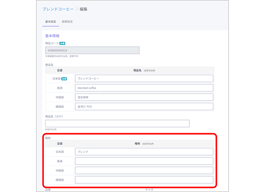
Task: Click the 英語 label in the 商品名 table
Action: (x=60, y=88)
